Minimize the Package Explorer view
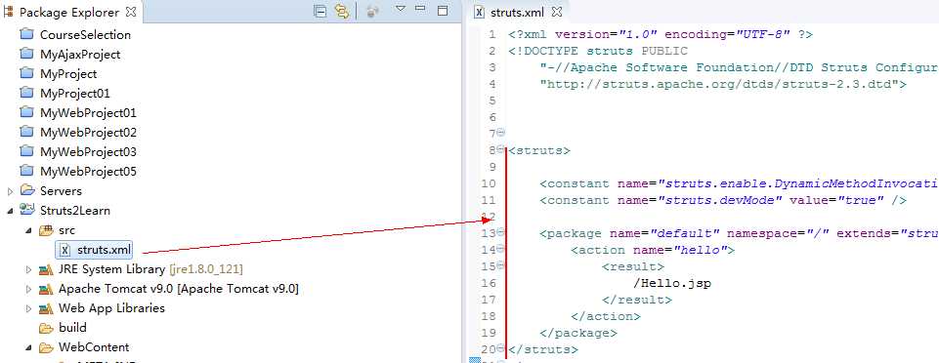The image size is (939, 363). click(420, 9)
